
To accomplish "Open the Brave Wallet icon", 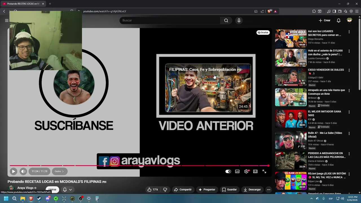I will point(340,11).
